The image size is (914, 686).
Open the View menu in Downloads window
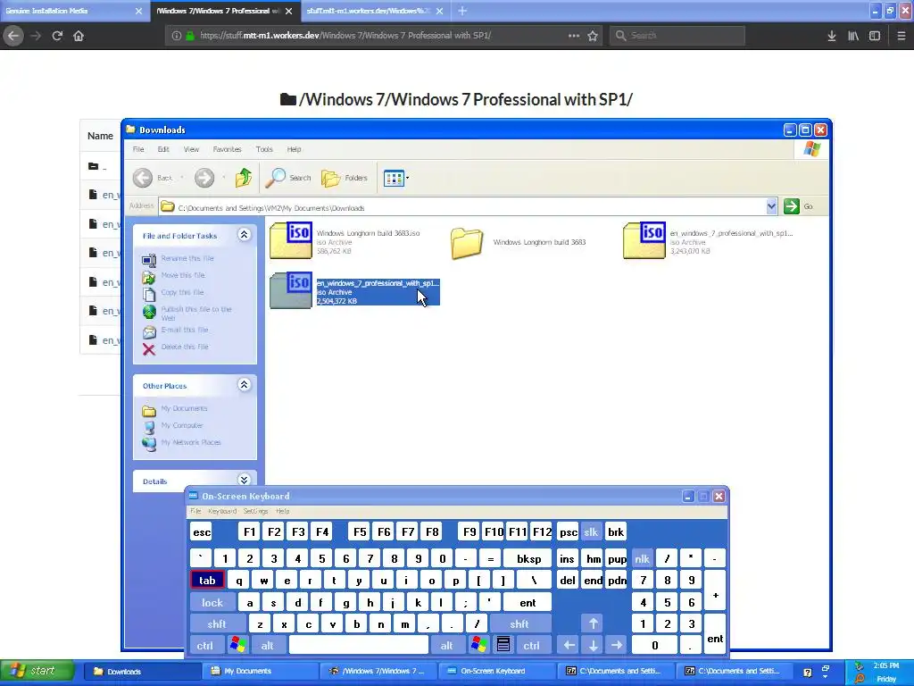pyautogui.click(x=191, y=149)
